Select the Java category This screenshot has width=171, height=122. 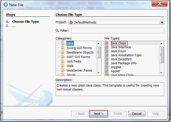pos(70,43)
